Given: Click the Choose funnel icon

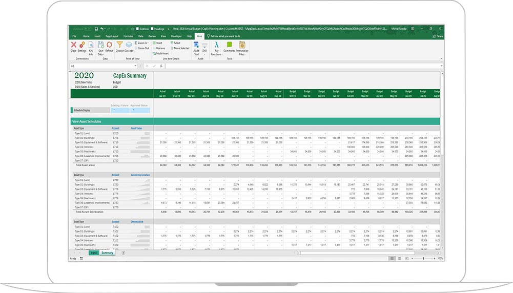Looking at the screenshot, I should pyautogui.click(x=120, y=45).
